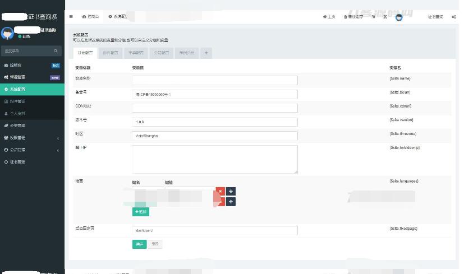Click the first language row move handle
The width and height of the screenshot is (464, 274).
pos(231,192)
